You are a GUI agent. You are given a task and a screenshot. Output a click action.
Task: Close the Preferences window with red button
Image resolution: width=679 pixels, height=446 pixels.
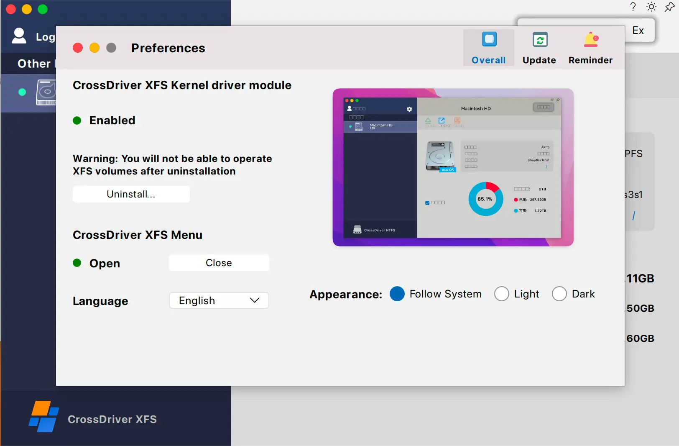tap(78, 48)
